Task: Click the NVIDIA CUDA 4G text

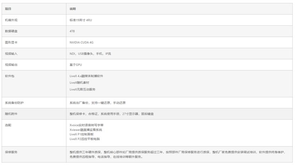Action: pyautogui.click(x=81, y=42)
